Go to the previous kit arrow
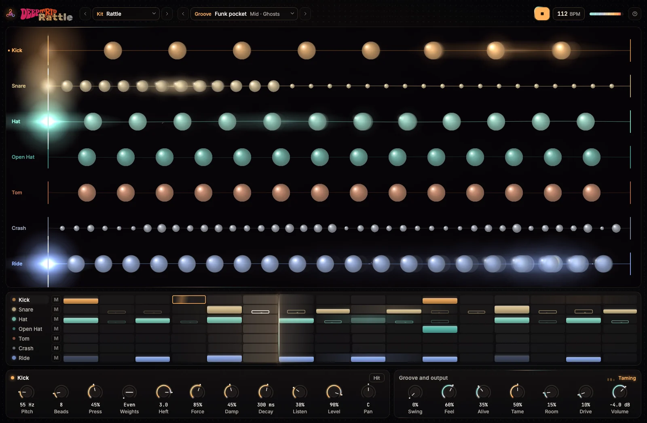 click(x=85, y=14)
